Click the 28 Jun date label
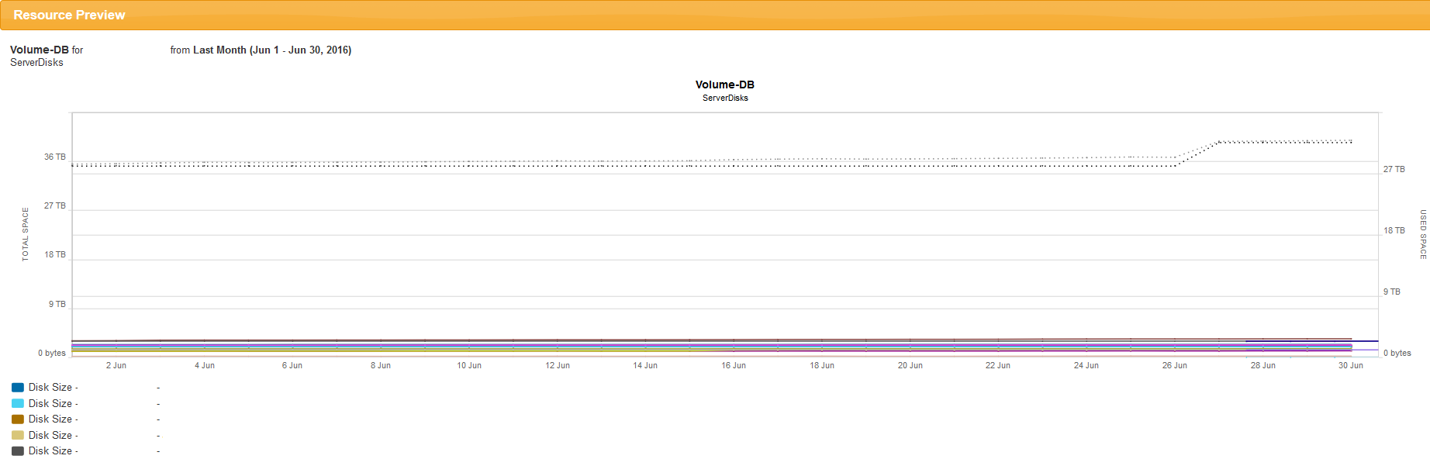This screenshot has height=459, width=1430. point(1263,366)
